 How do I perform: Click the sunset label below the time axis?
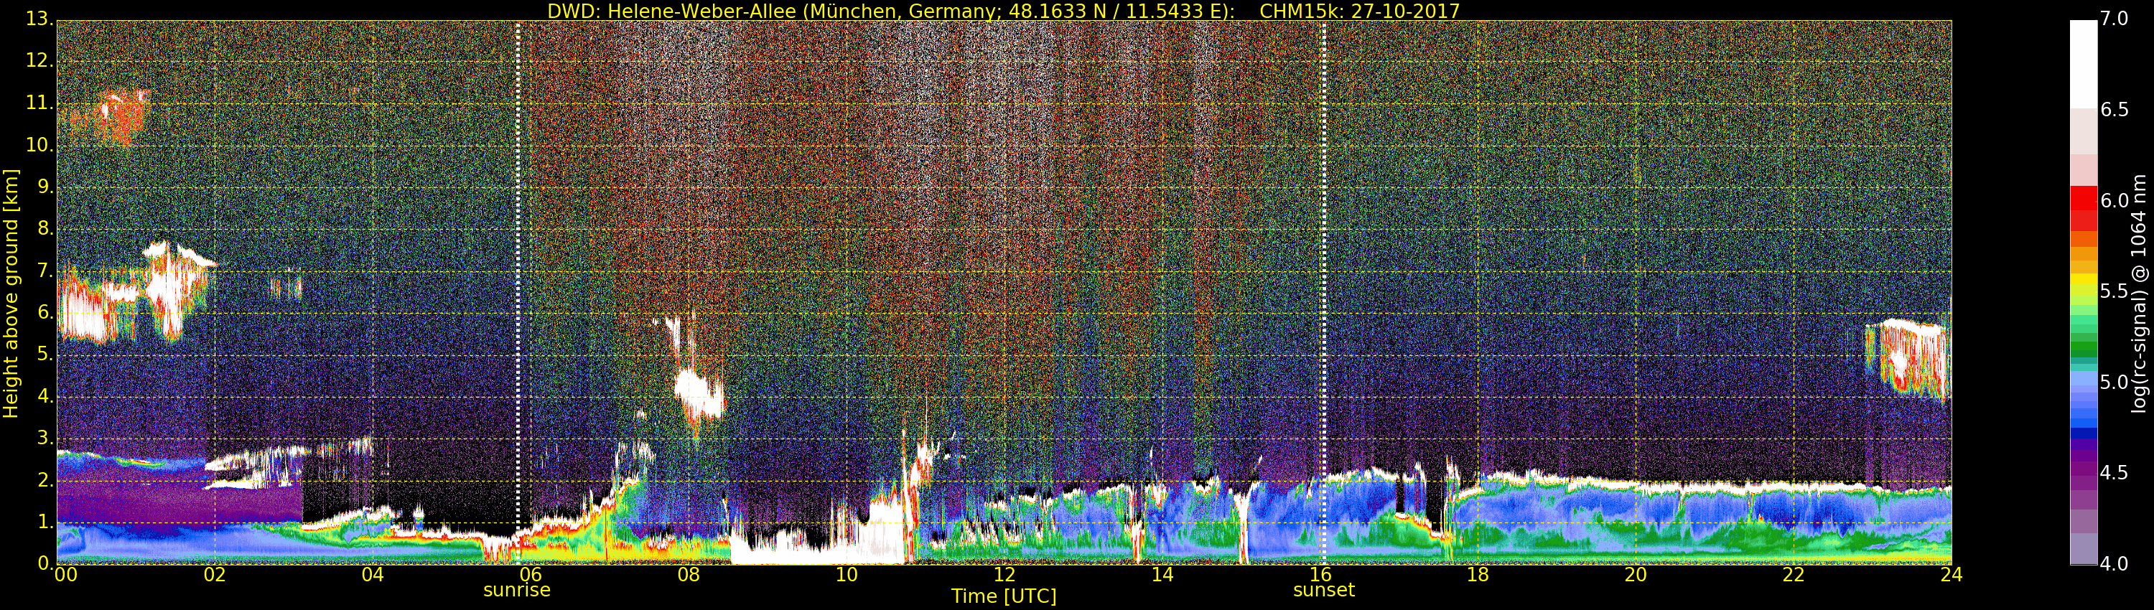(1323, 590)
